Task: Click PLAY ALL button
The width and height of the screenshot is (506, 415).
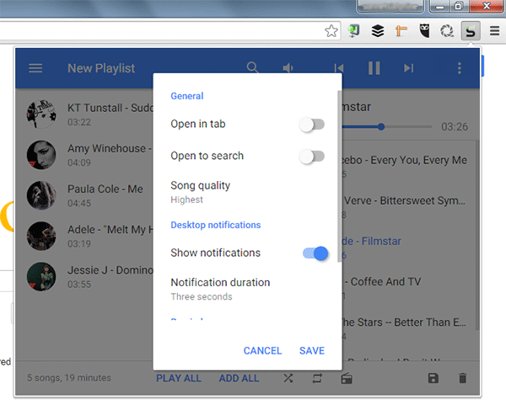Action: pos(179,378)
